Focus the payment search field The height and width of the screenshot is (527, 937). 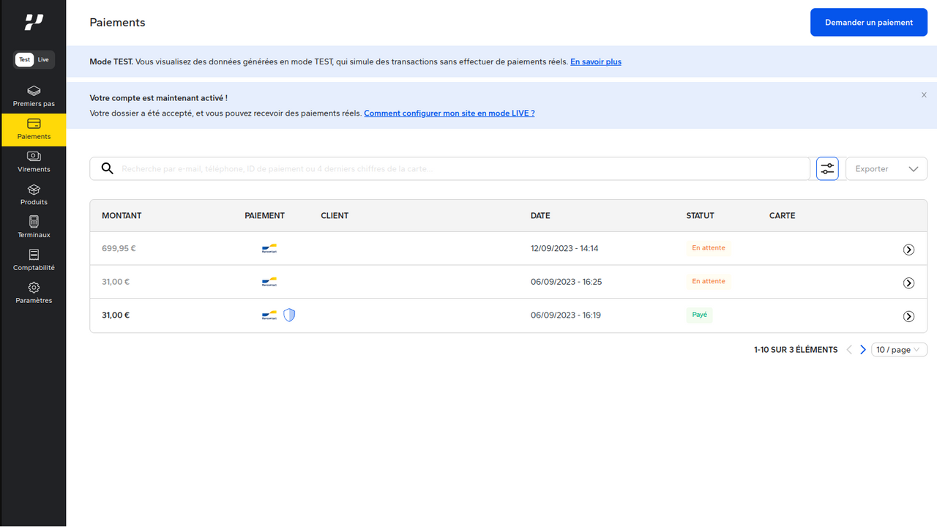pos(449,168)
